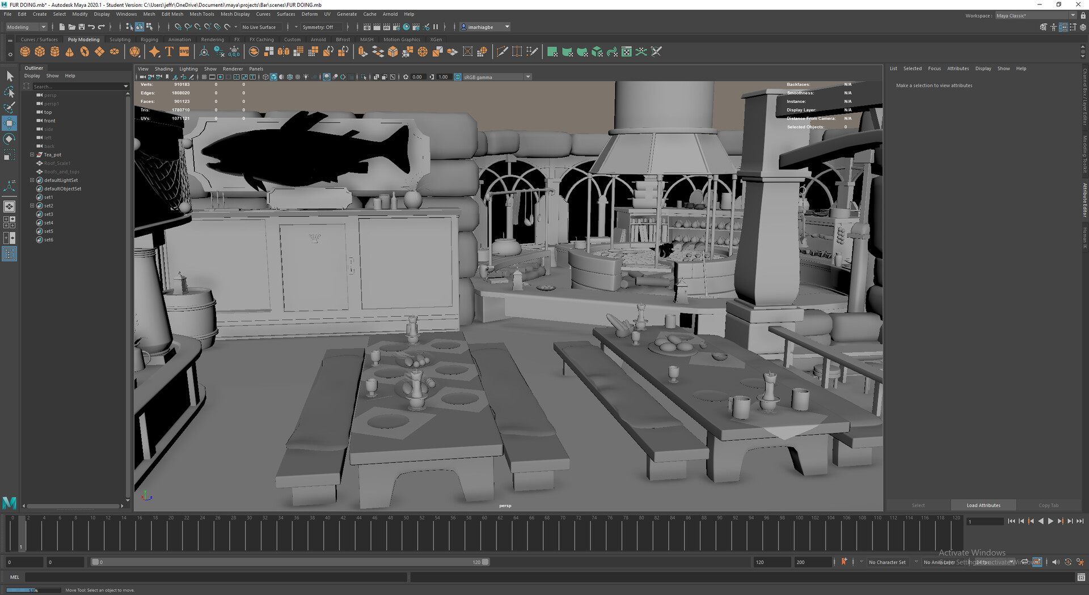Pick the Lasso select tool in toolbox
The image size is (1089, 595).
coord(10,92)
